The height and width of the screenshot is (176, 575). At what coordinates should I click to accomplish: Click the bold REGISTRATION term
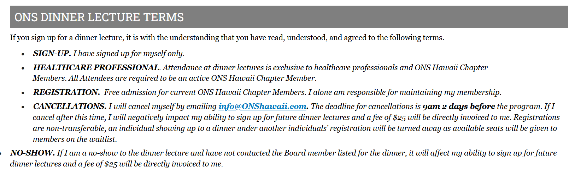[x=66, y=92]
